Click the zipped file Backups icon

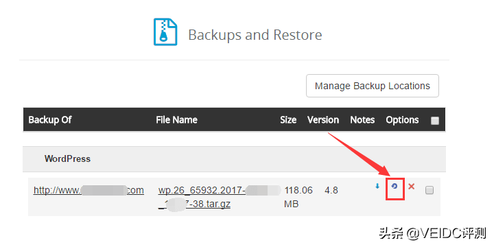click(x=165, y=32)
